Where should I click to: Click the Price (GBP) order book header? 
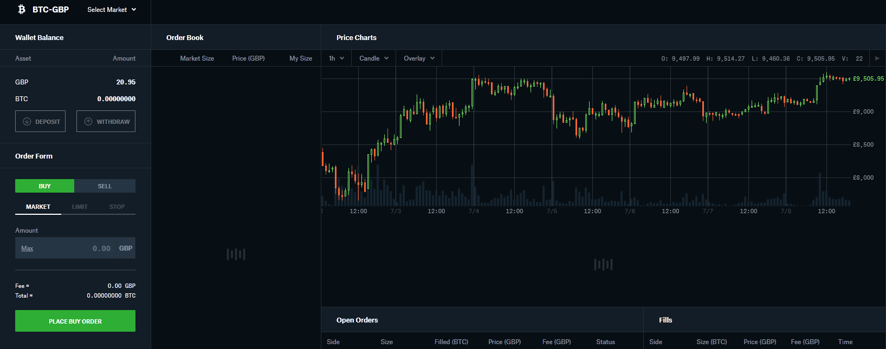pyautogui.click(x=248, y=58)
